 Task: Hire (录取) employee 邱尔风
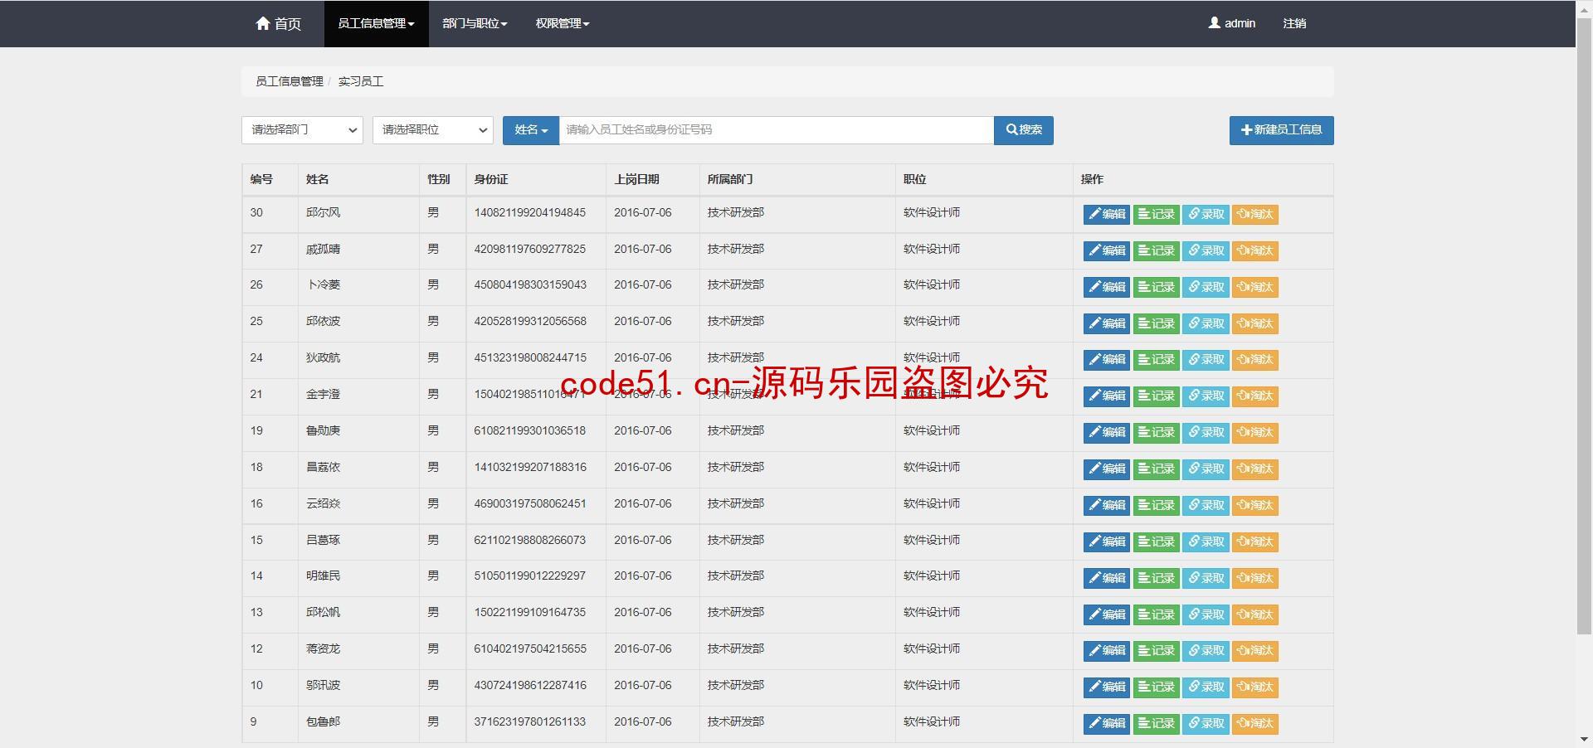click(1206, 215)
